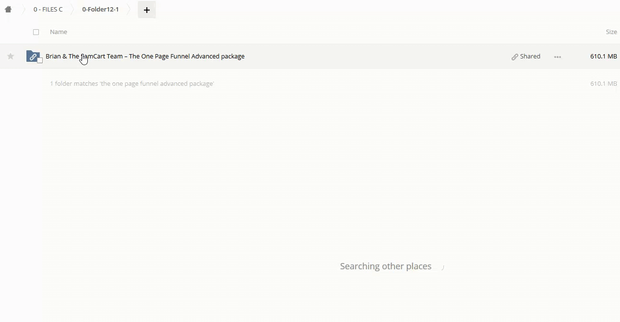Click the loading spinner beside Searching other places
Image resolution: width=620 pixels, height=322 pixels.
pos(441,267)
